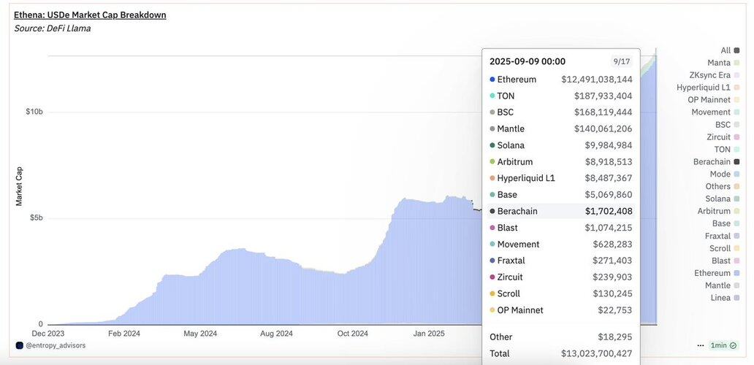This screenshot has width=754, height=365.
Task: Click the Aug 2024 x-axis label
Action: [x=276, y=334]
